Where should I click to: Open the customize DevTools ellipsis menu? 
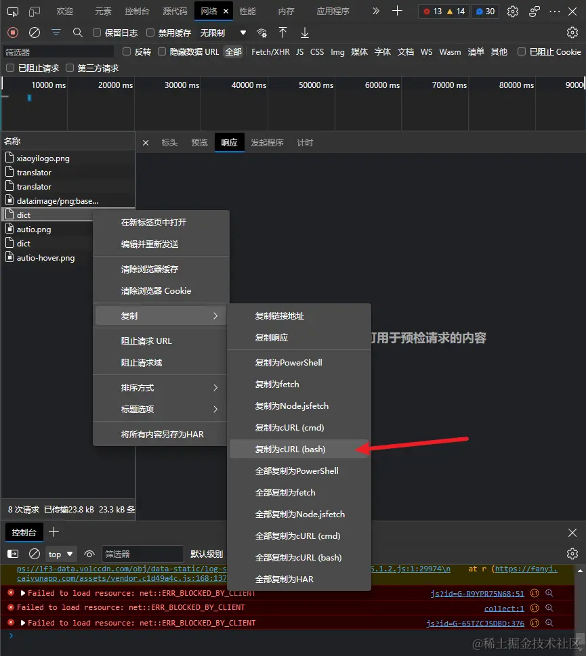point(555,12)
